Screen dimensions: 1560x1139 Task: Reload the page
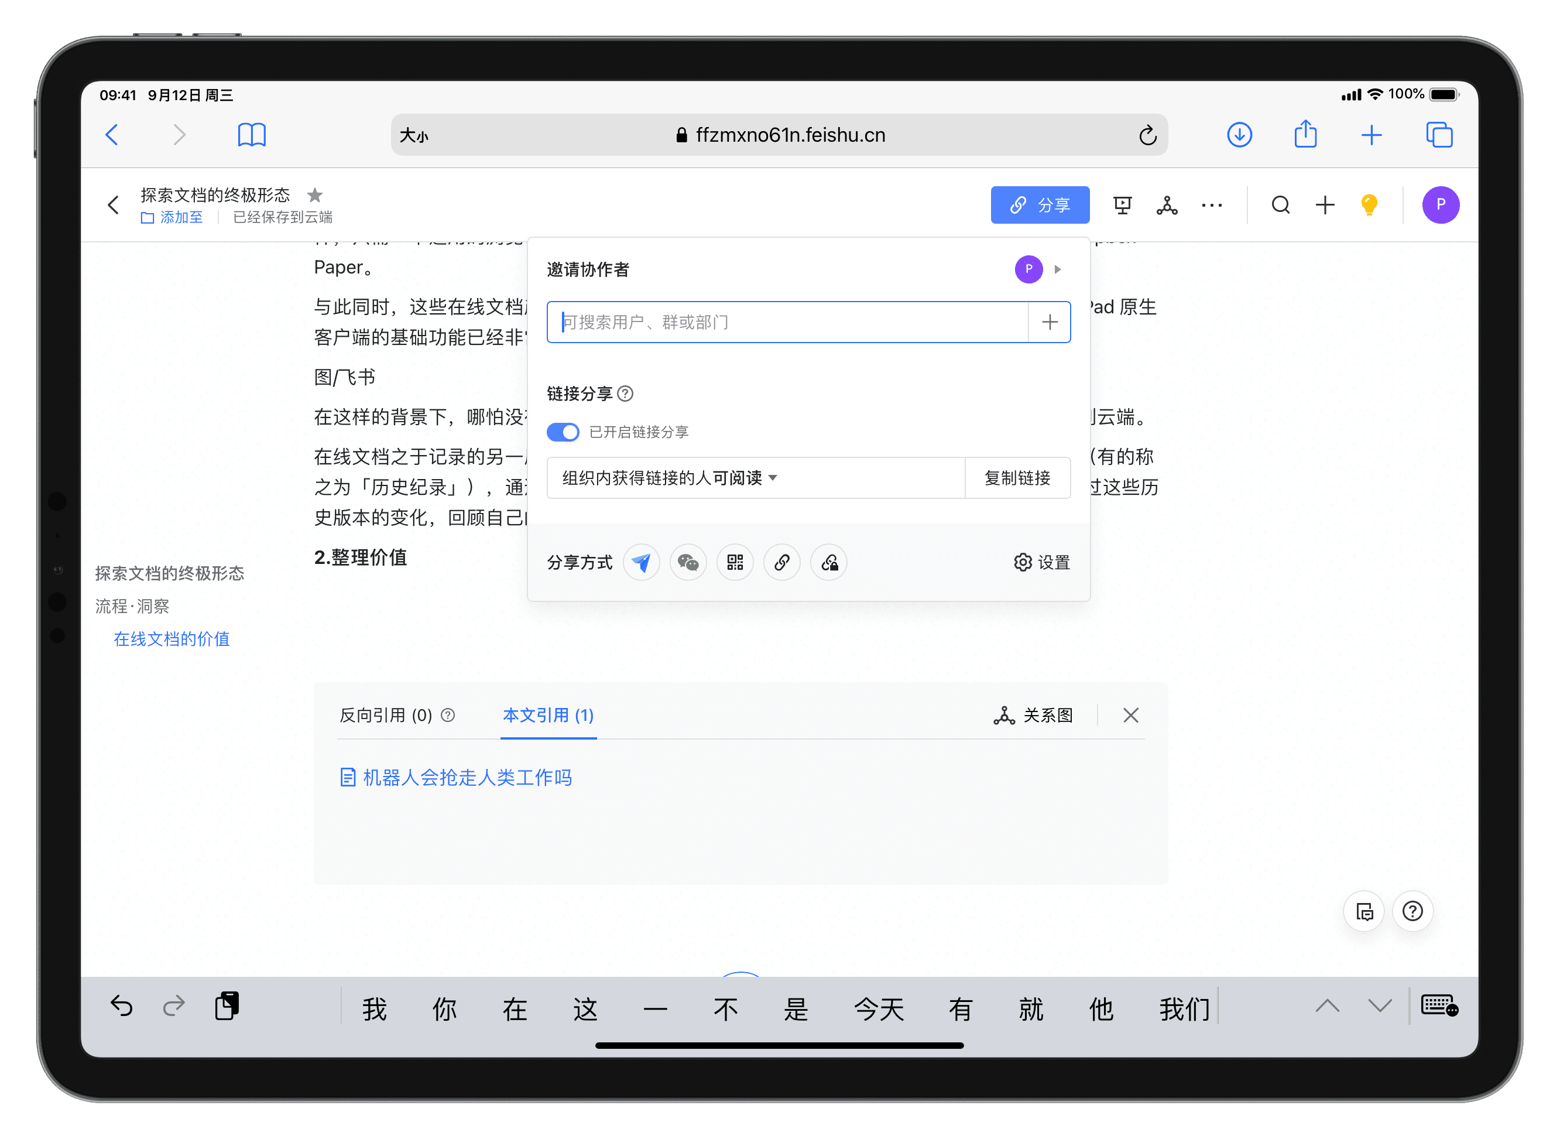pyautogui.click(x=1147, y=135)
